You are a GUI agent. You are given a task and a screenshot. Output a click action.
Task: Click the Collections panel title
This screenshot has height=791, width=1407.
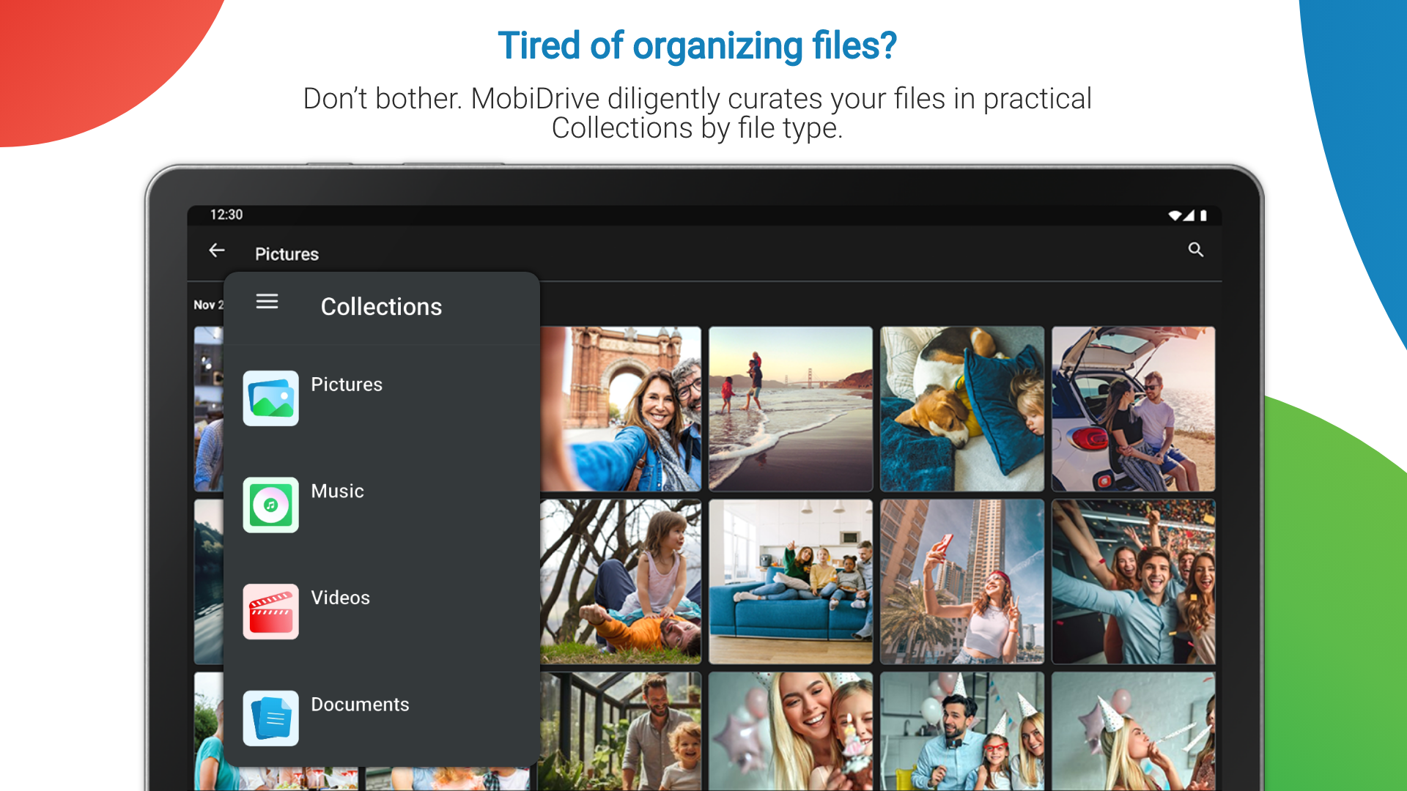(381, 307)
